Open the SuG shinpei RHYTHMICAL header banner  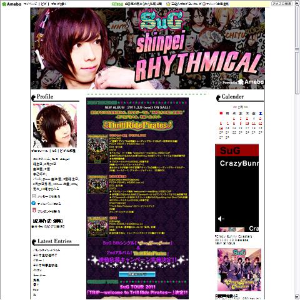tap(147, 49)
